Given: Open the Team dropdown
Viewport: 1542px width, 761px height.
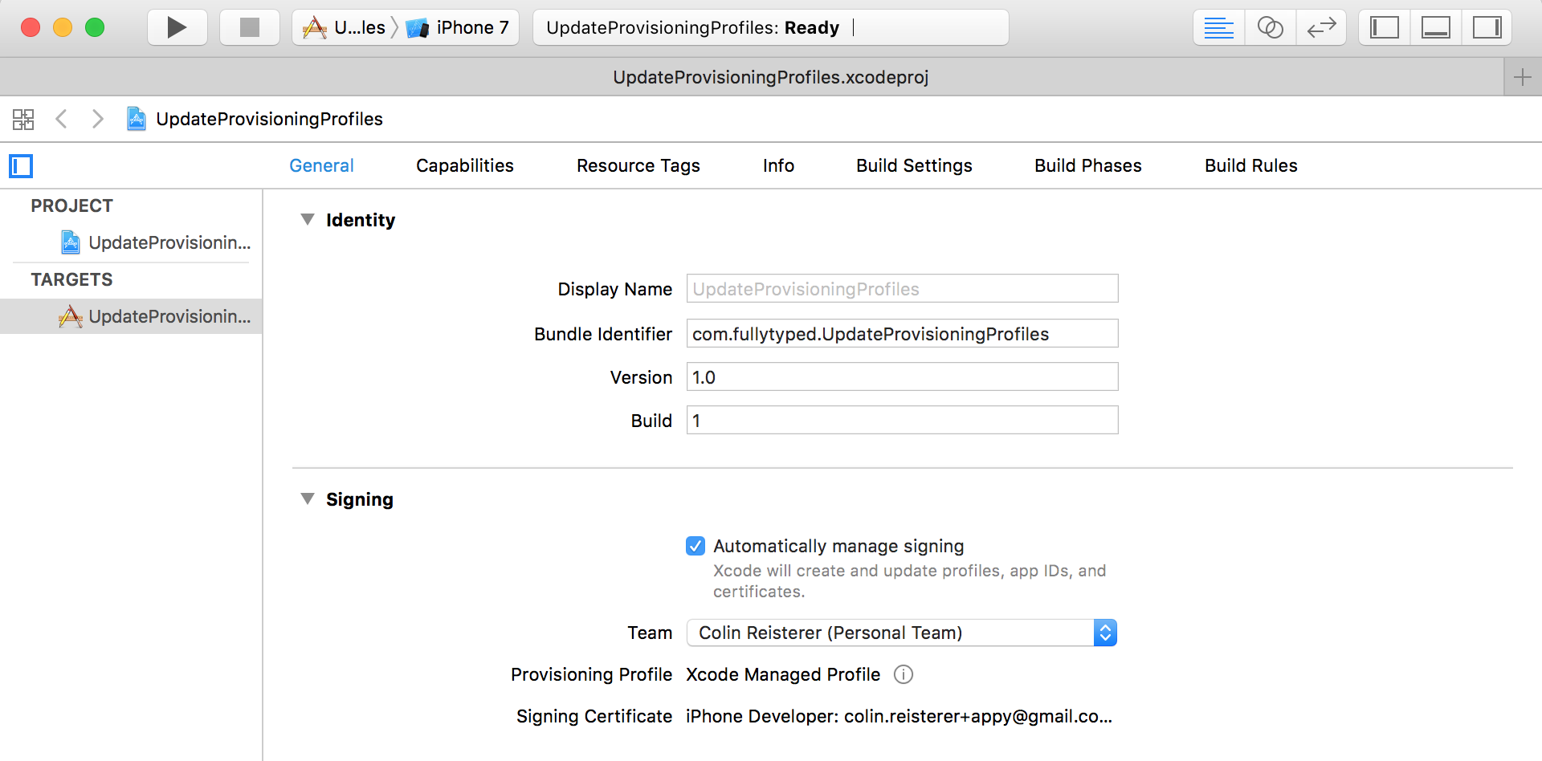Looking at the screenshot, I should [902, 633].
